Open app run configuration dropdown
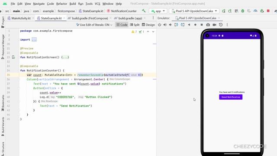The width and height of the screenshot is (277, 156). coord(158,11)
